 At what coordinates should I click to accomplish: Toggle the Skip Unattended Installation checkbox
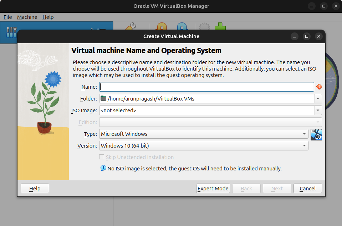coord(102,157)
